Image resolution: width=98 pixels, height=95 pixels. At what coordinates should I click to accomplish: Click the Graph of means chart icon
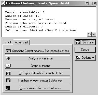tap(8, 66)
